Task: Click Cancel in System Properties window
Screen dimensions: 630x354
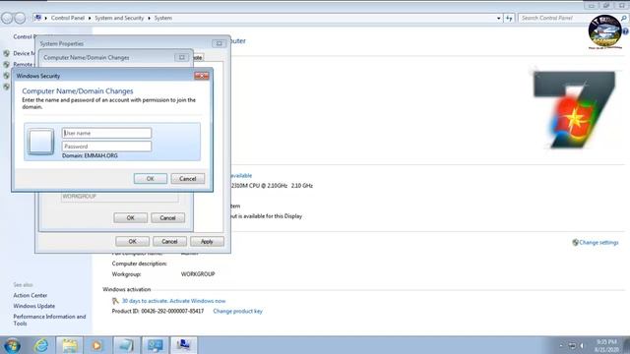Action: (169, 241)
